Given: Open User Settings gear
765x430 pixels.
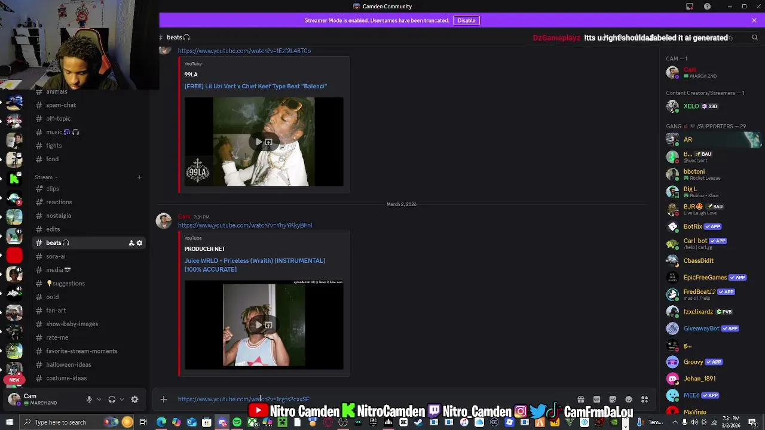Looking at the screenshot, I should [x=134, y=400].
